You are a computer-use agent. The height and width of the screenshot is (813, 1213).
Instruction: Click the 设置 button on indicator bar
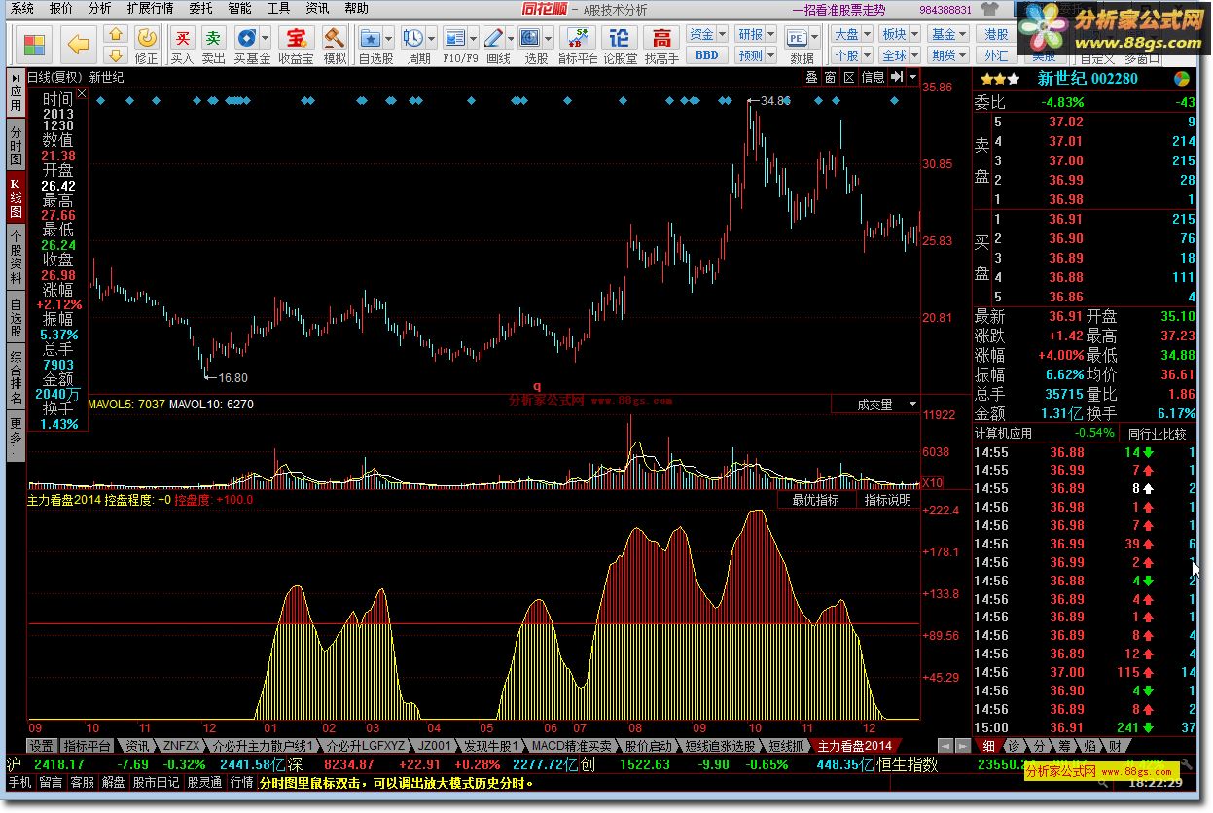[41, 746]
